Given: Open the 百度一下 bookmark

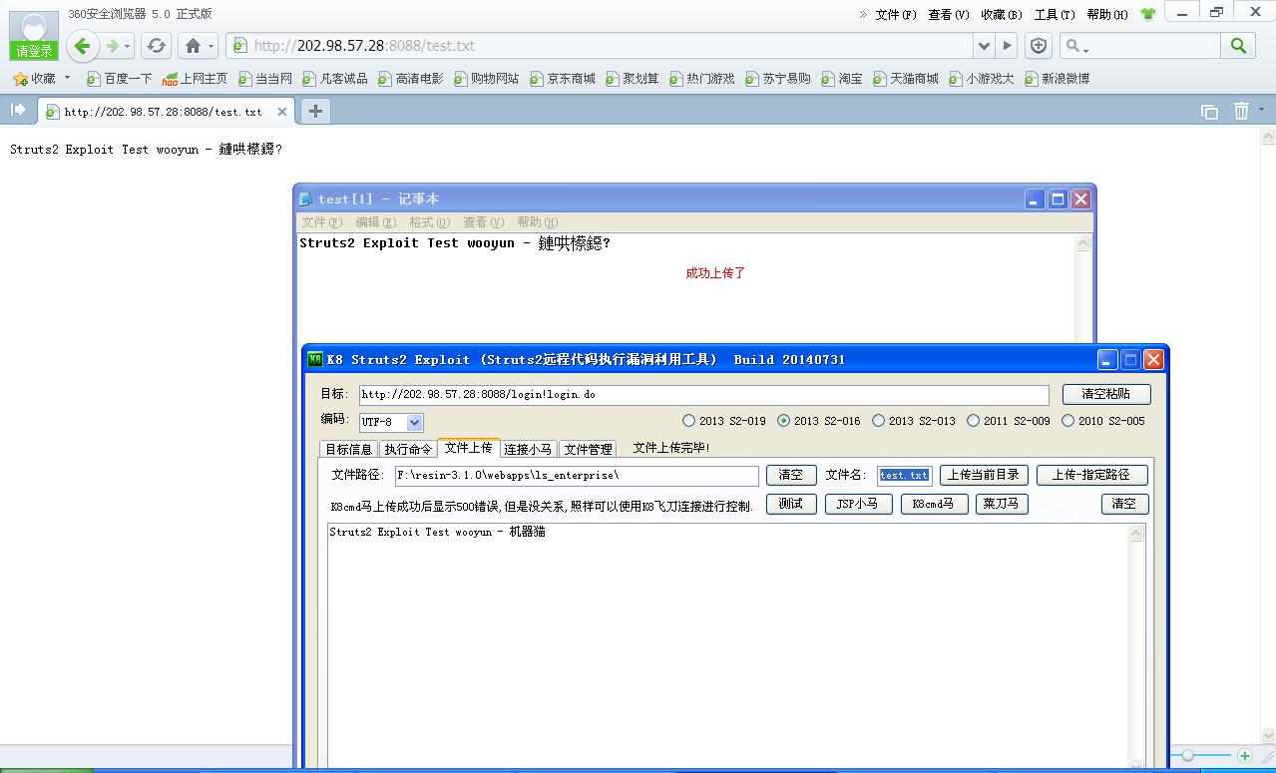Looking at the screenshot, I should point(120,78).
